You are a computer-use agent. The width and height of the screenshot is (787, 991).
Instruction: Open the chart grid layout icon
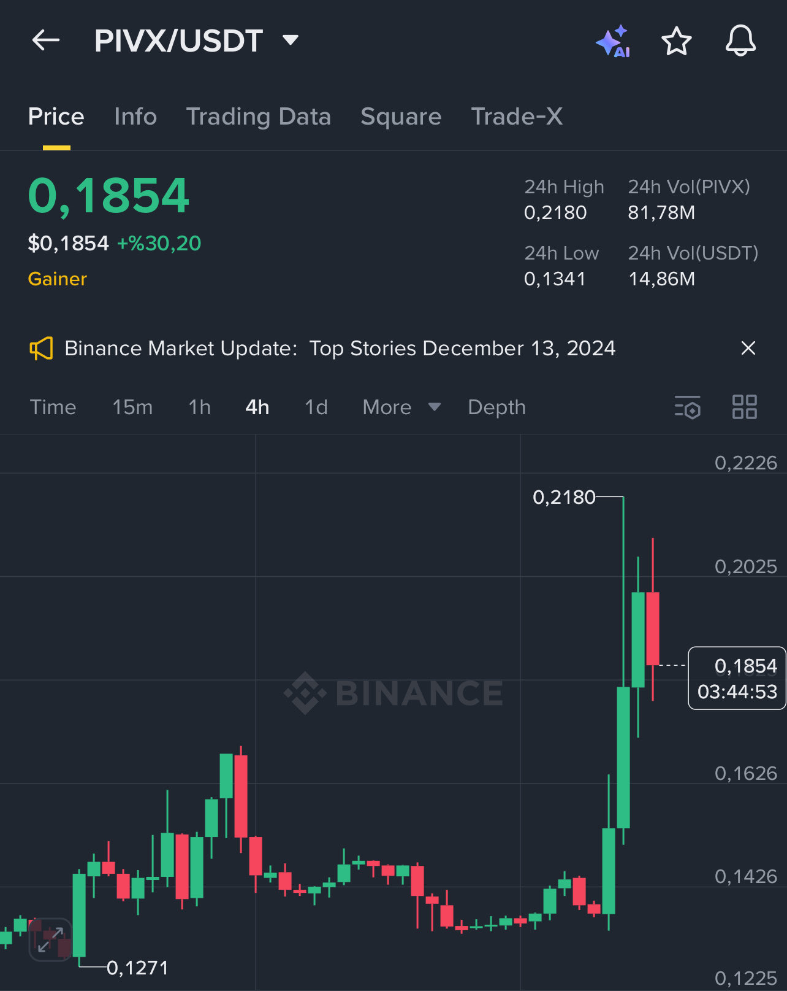745,407
